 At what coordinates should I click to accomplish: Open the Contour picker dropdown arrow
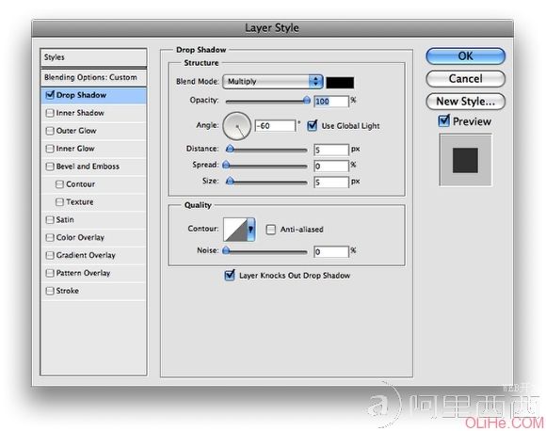[x=250, y=229]
